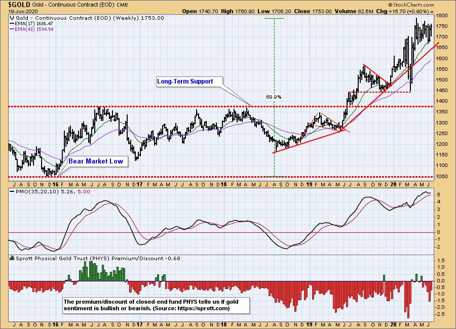This screenshot has height=329, width=456.
Task: Click the PMO axis value 5
Action: tap(438, 194)
